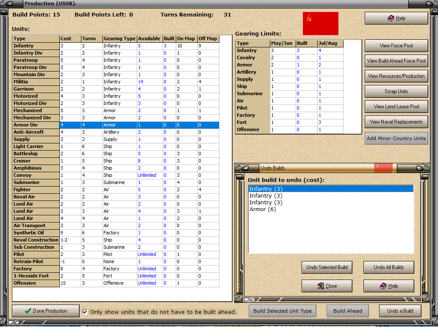
Task: Click the Soviet flag image
Action: 321,23
